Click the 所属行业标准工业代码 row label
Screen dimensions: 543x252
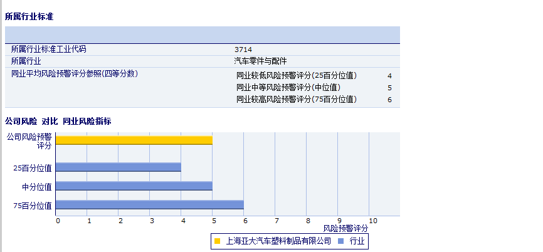[x=48, y=49]
